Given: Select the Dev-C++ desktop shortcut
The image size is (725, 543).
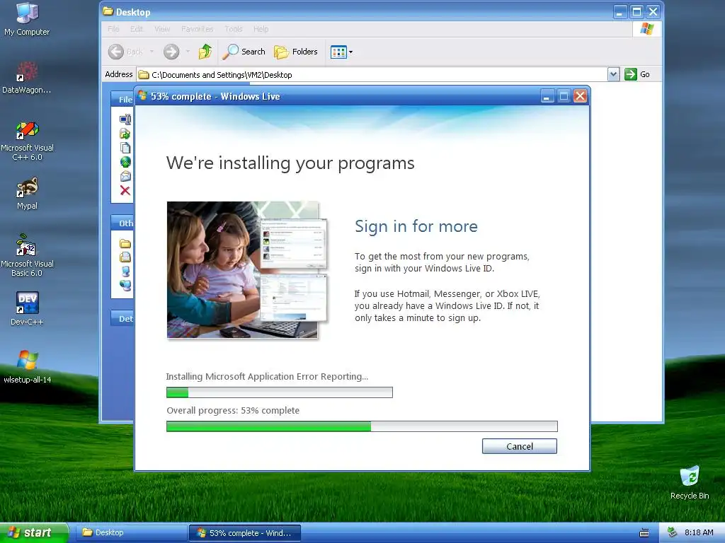Looking at the screenshot, I should (27, 308).
